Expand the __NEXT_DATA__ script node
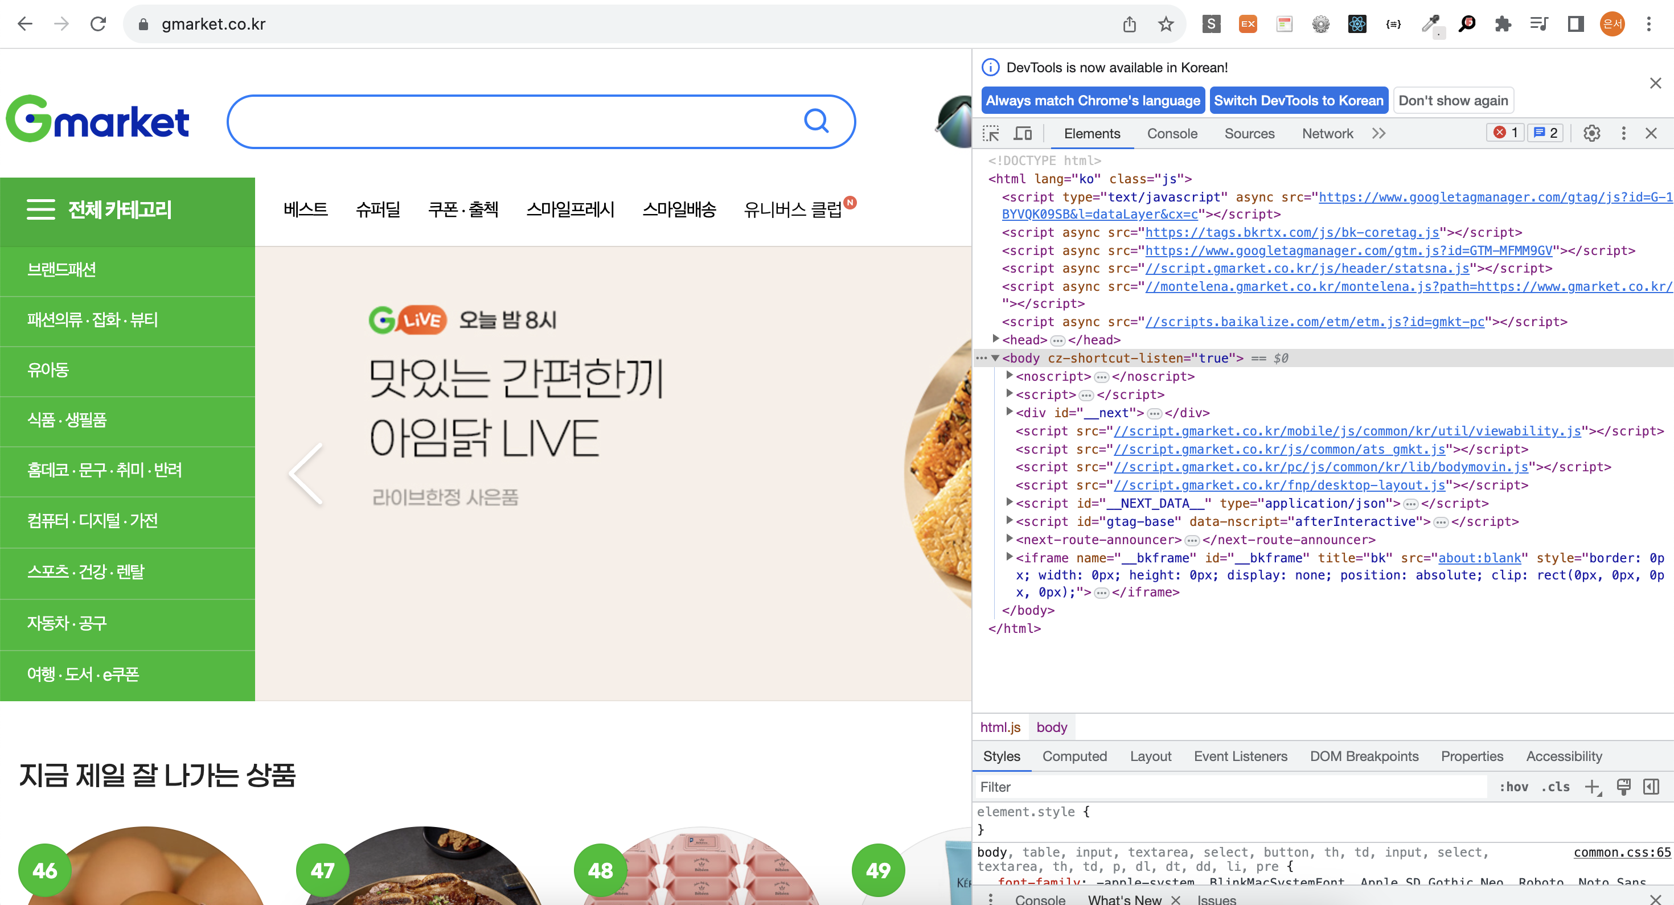 [x=1009, y=502]
